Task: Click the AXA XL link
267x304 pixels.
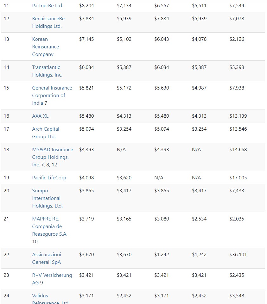Action: tap(40, 116)
